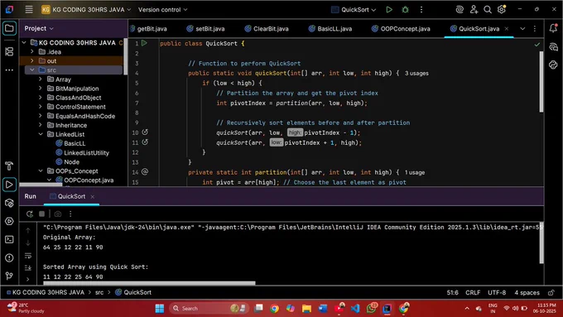Open the Version control dropdown
The height and width of the screenshot is (317, 563).
tap(162, 10)
